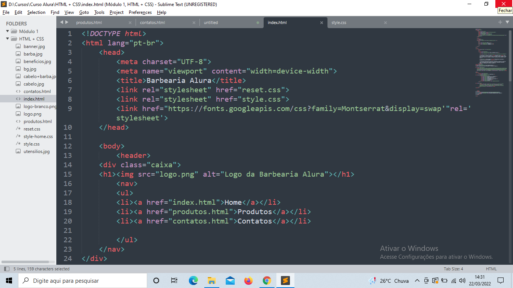Screen dimensions: 513x288
Task: Open the Selection menu
Action: (x=36, y=12)
